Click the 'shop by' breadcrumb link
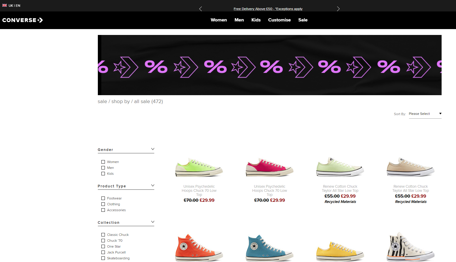 120,101
